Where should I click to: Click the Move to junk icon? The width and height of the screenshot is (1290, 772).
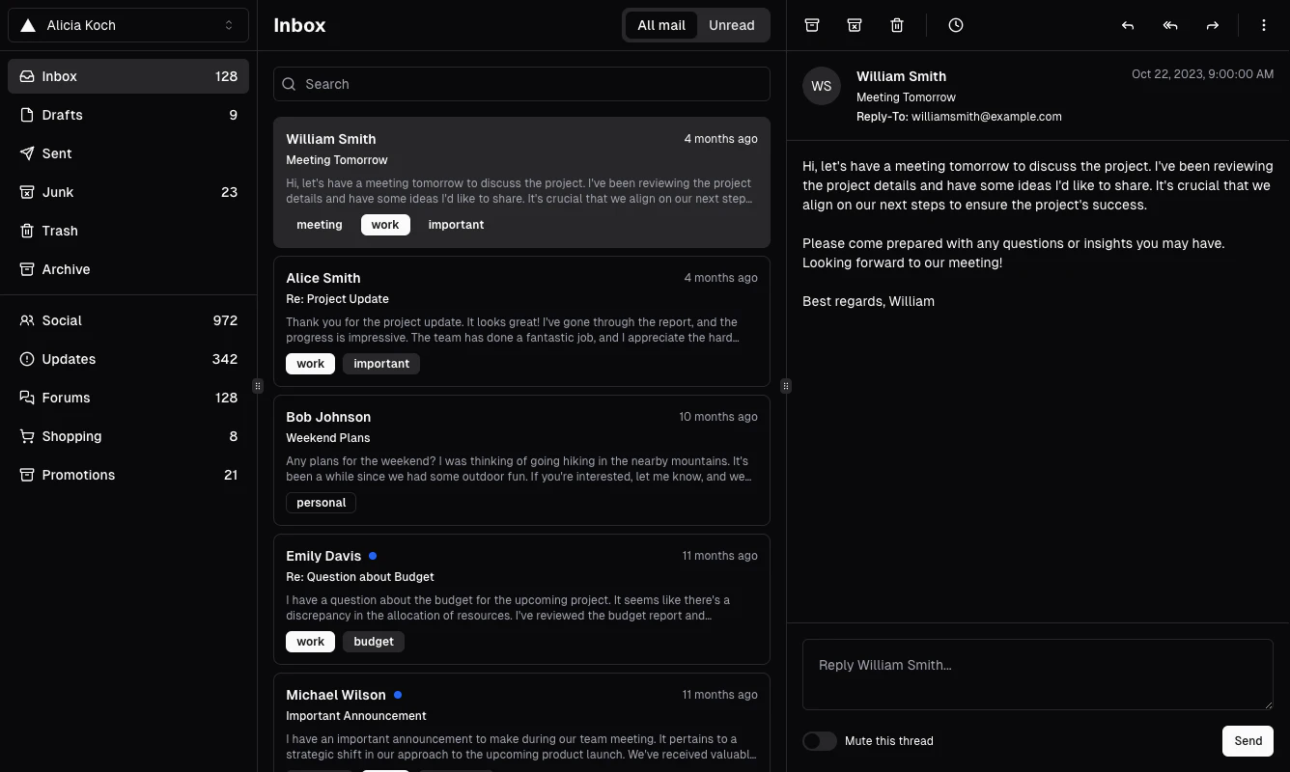click(x=855, y=25)
